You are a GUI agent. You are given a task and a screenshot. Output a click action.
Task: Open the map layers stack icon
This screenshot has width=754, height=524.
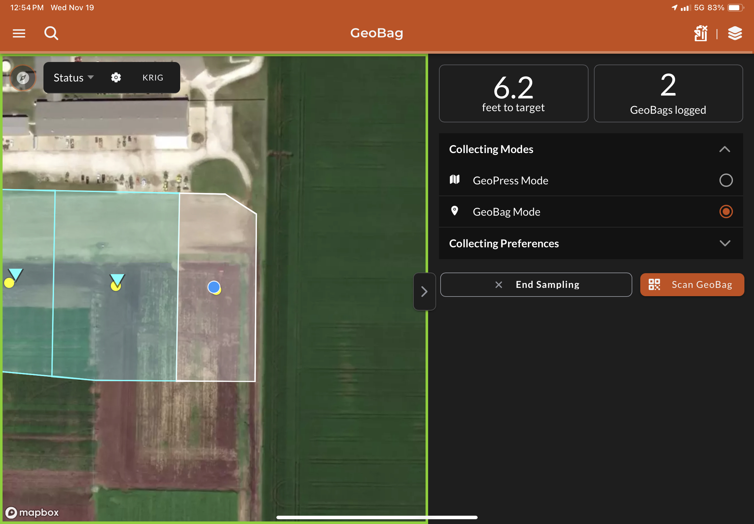pos(735,33)
